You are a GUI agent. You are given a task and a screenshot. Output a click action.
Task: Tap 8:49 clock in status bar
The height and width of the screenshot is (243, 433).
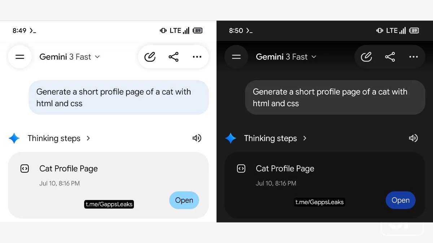click(x=19, y=31)
